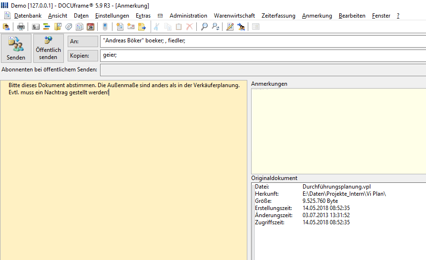Click the Zugriffszeit label

pyautogui.click(x=270, y=222)
